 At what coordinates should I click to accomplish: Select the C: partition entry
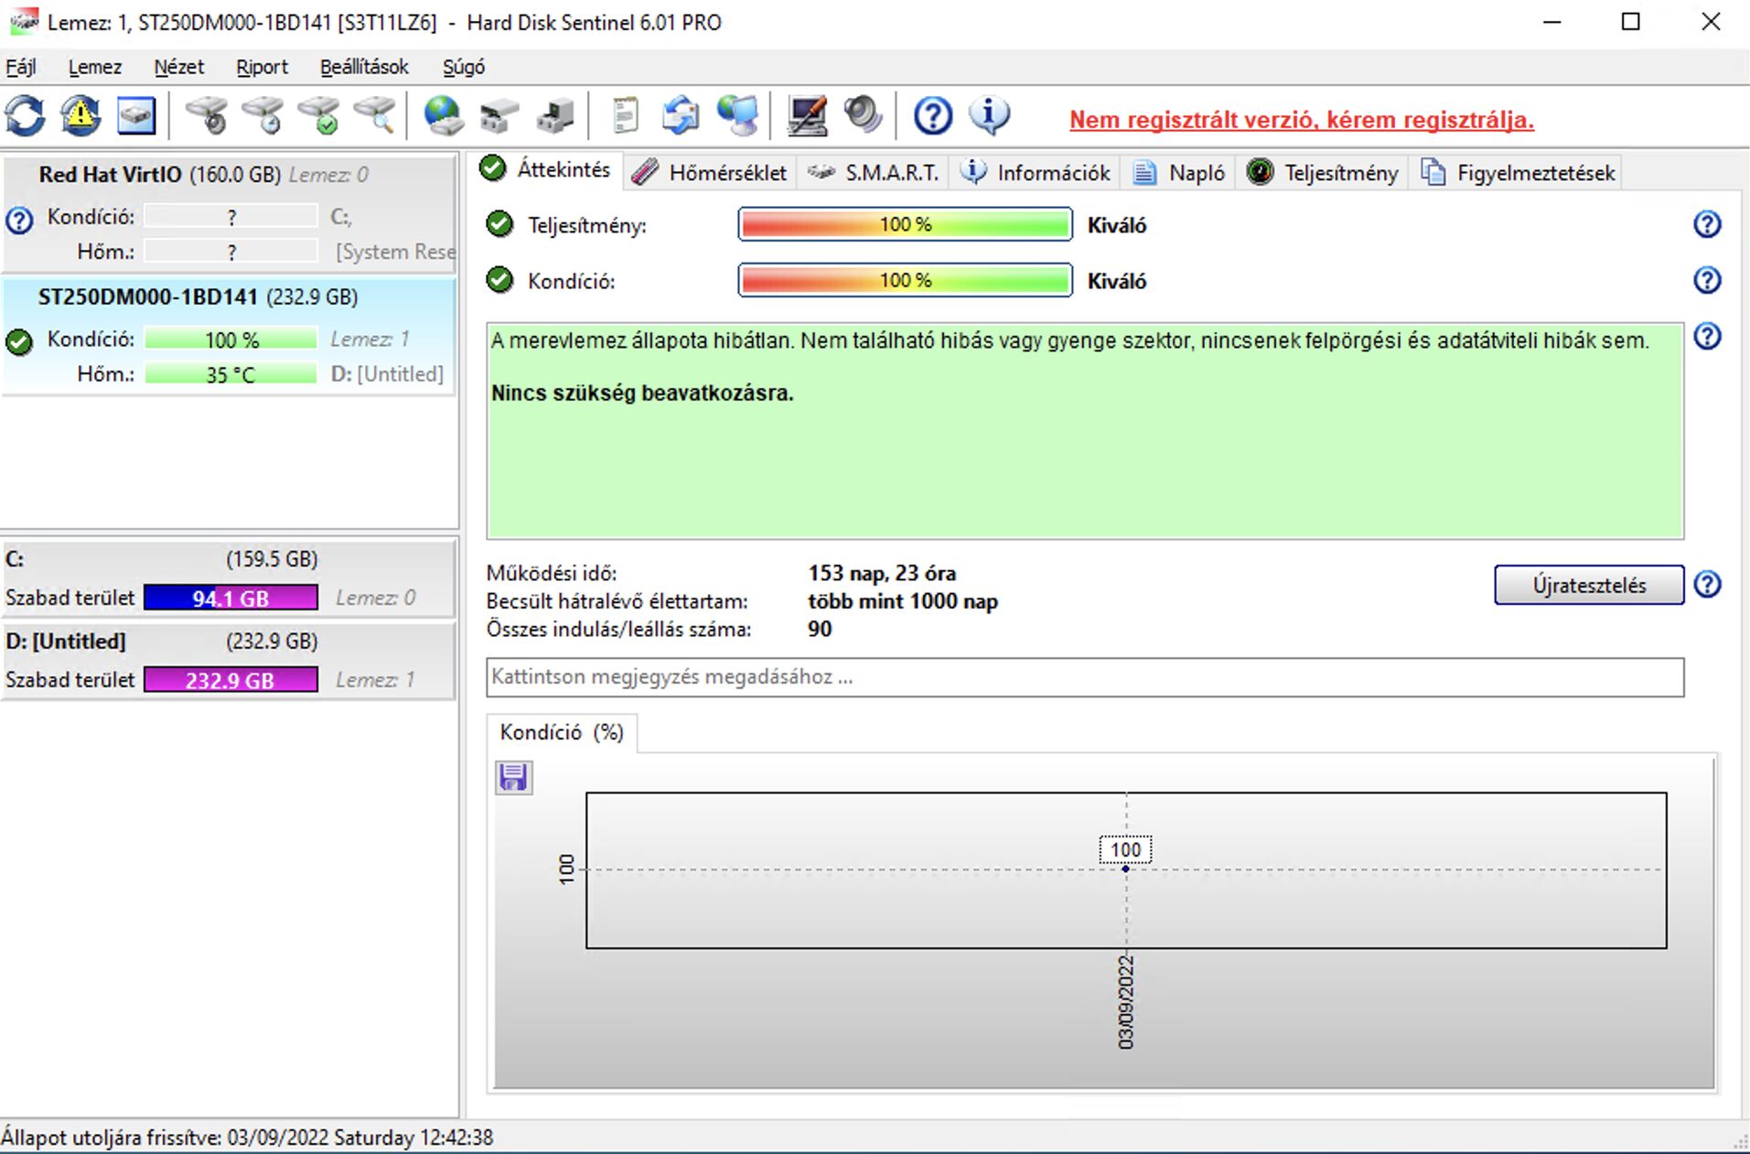click(x=229, y=579)
